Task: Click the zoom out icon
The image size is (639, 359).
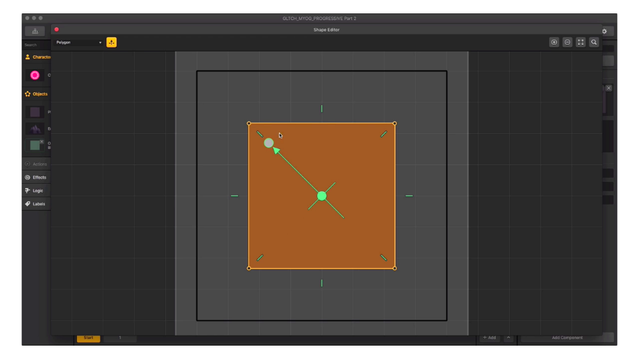Action: 567,42
